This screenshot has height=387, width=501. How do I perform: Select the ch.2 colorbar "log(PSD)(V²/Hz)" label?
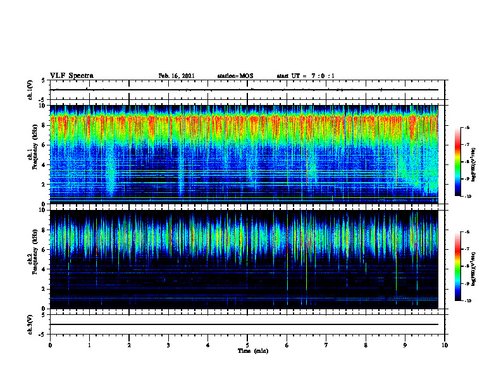474,269
